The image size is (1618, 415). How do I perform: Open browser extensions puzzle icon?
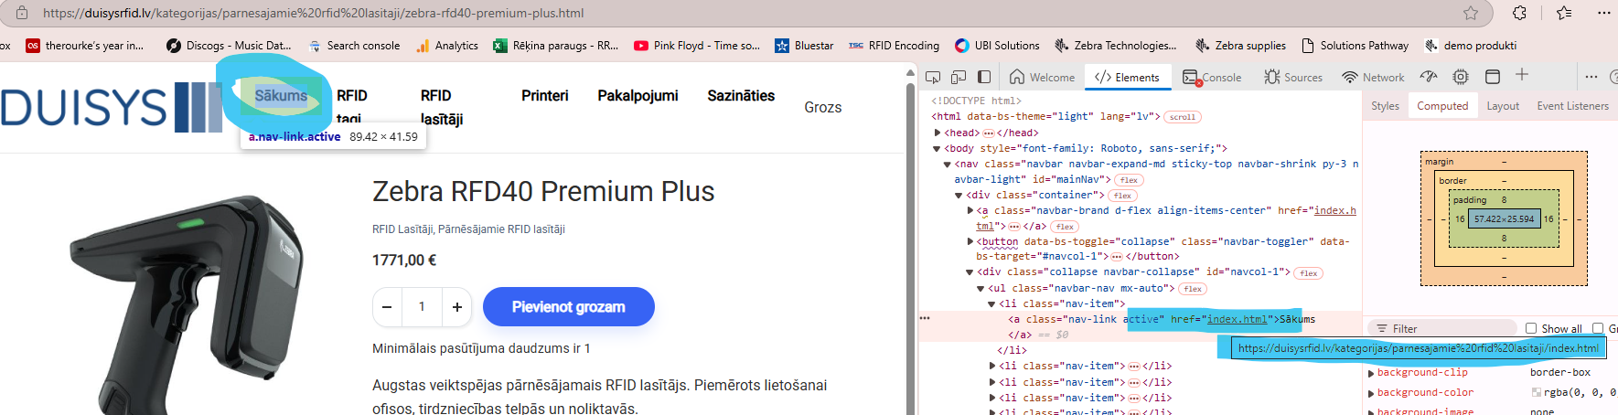click(1519, 13)
